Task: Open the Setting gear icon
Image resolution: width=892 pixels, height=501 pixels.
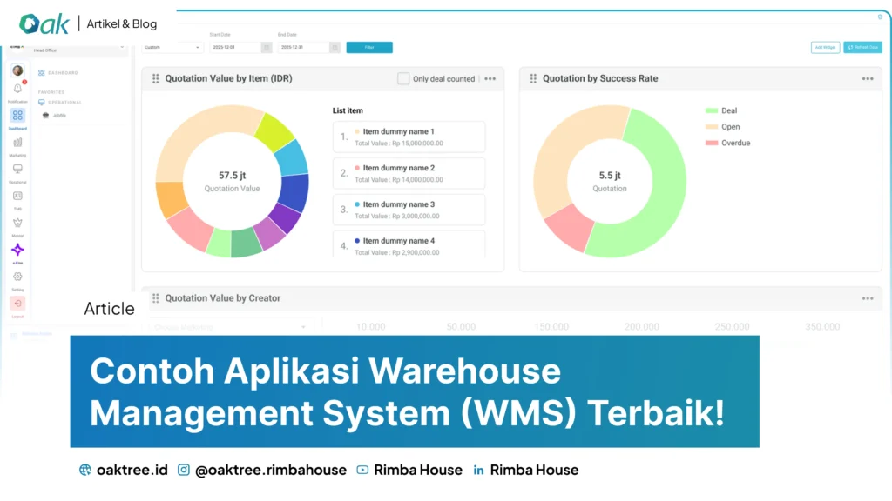Action: [17, 277]
